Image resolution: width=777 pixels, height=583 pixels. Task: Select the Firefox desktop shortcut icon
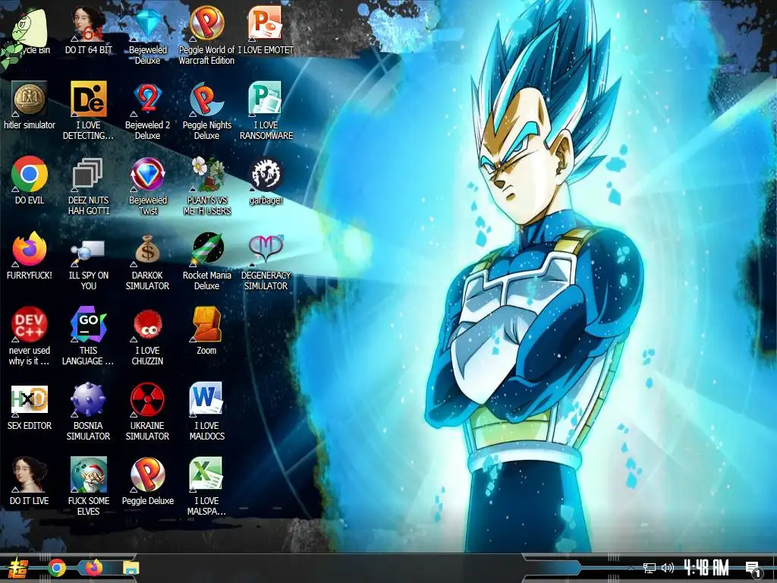pos(30,249)
